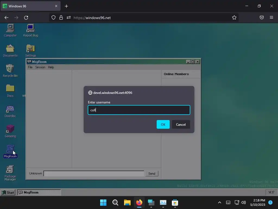This screenshot has width=278, height=209.
Task: Open tracking protection shield icon
Action: tap(53, 18)
